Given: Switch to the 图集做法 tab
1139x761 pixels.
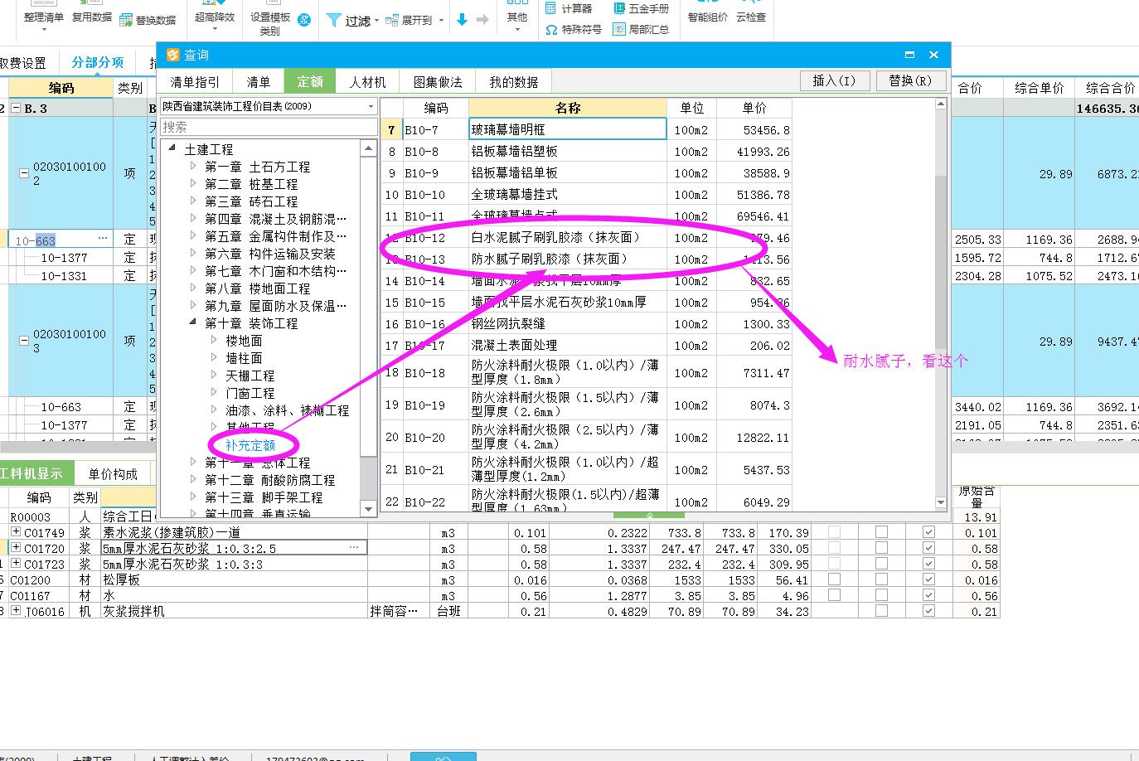Looking at the screenshot, I should [438, 81].
